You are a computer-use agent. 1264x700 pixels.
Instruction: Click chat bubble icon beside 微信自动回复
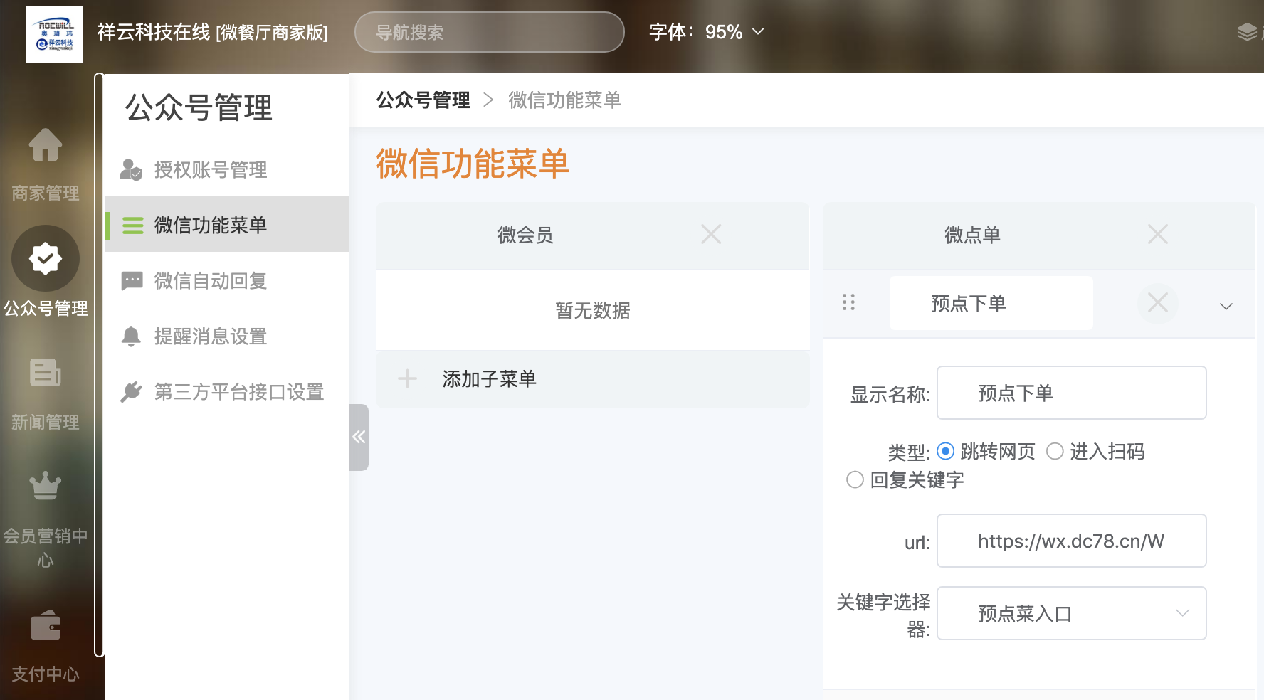[132, 281]
